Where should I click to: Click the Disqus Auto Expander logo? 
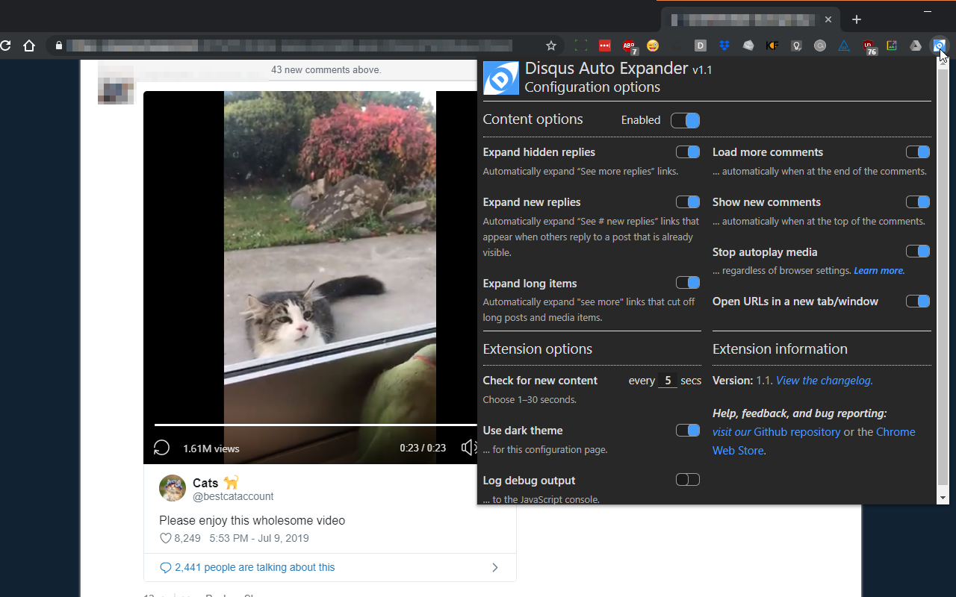(x=501, y=78)
